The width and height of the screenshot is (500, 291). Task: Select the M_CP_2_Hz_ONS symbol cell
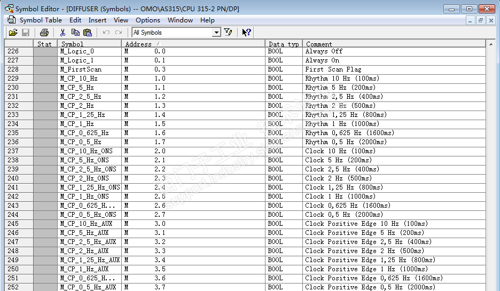point(90,178)
